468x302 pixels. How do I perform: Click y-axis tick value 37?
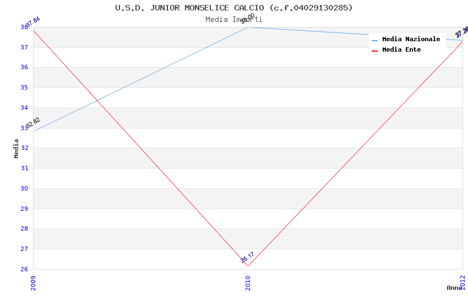coord(24,47)
